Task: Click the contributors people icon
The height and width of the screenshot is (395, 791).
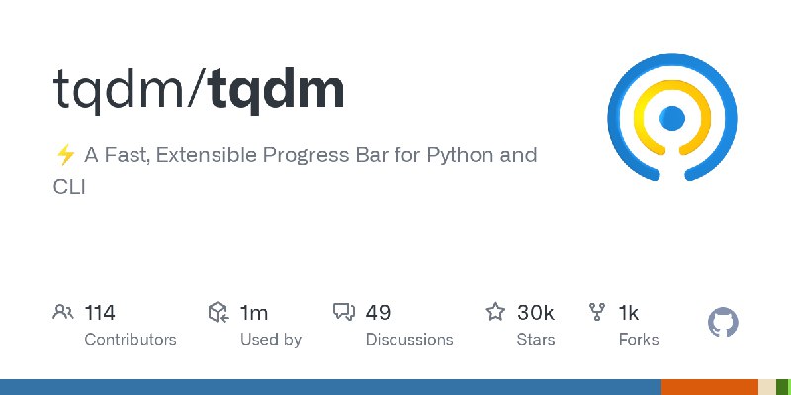Action: click(x=63, y=312)
